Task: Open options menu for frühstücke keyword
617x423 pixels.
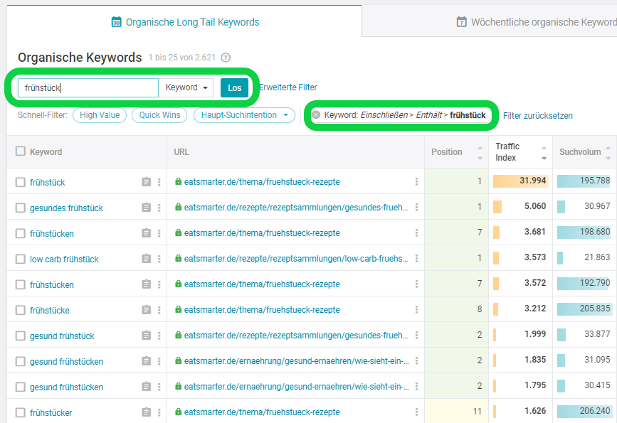Action: click(159, 310)
